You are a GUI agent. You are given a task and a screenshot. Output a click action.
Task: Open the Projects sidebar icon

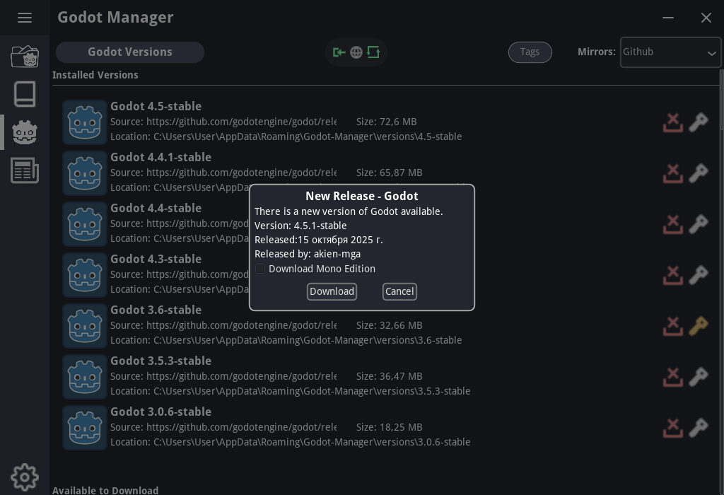(x=25, y=57)
